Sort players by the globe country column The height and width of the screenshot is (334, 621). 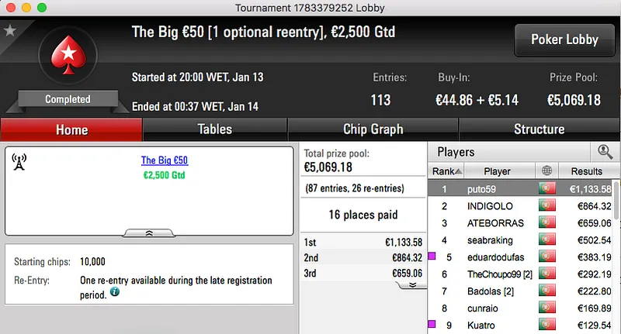[x=547, y=171]
